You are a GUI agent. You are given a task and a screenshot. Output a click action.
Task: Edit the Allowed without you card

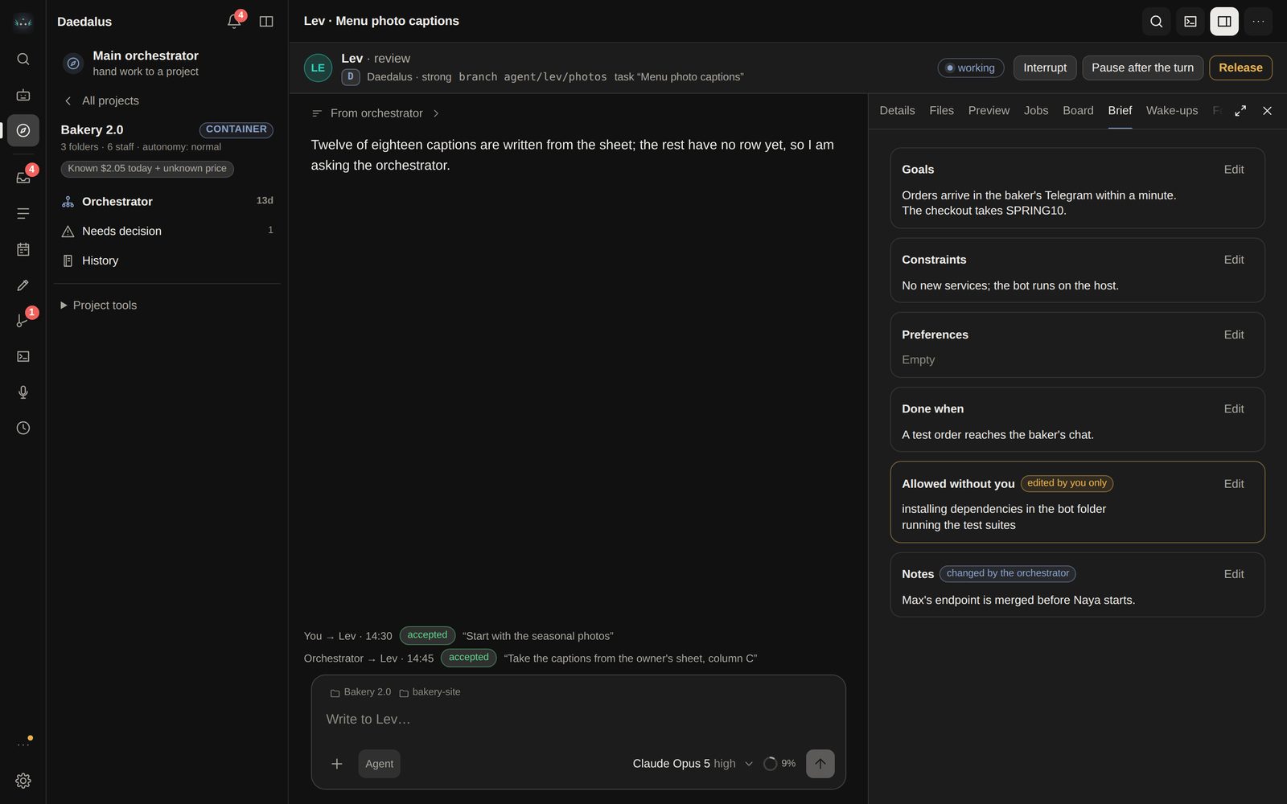(1234, 484)
